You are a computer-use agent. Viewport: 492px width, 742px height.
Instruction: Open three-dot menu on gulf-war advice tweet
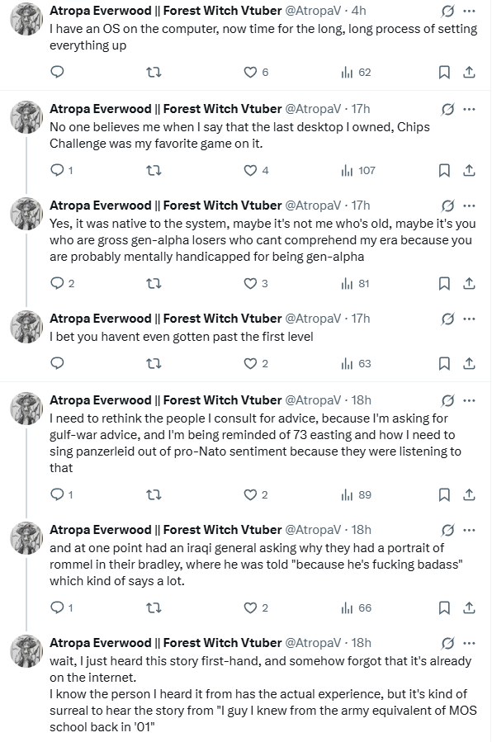(x=469, y=401)
